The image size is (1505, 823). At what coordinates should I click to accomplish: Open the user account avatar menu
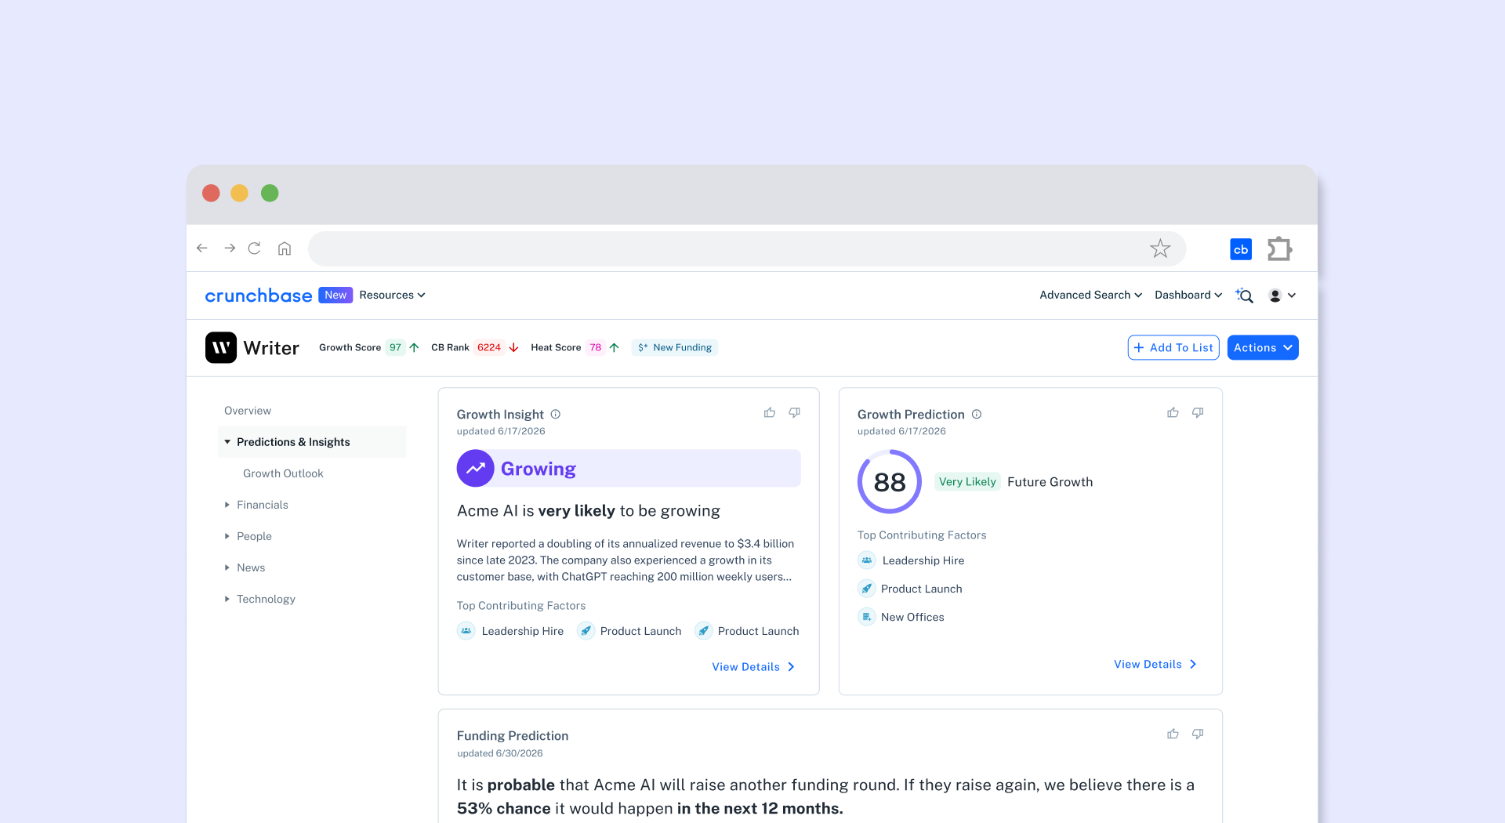[1282, 295]
